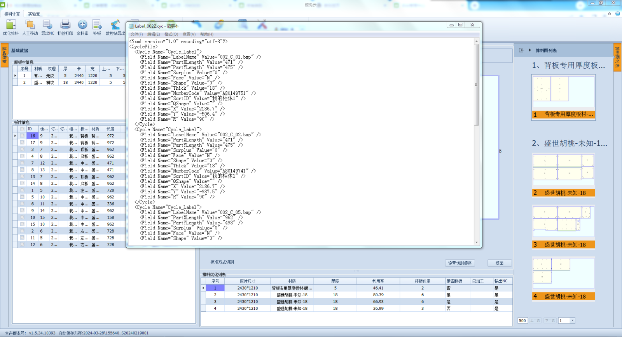Check the box for part ID 12

click(22, 245)
